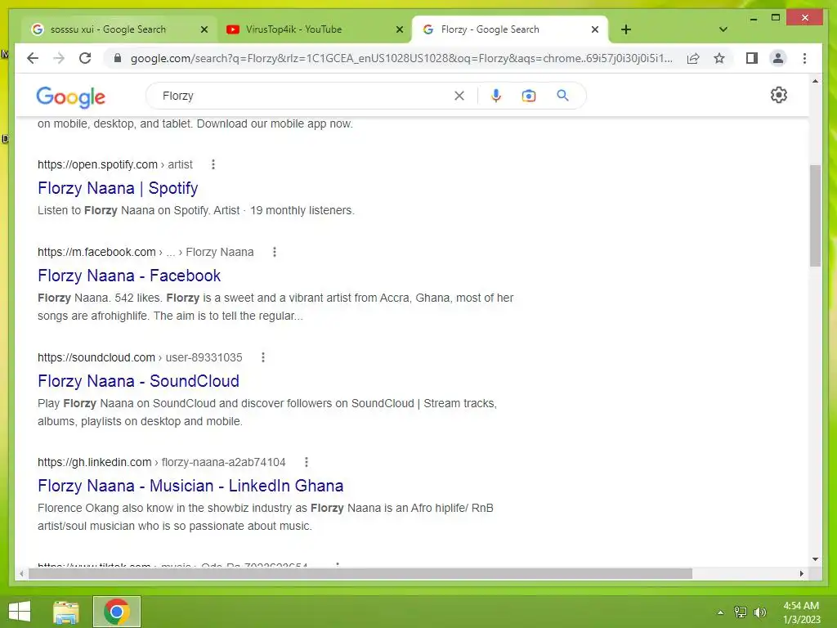Open the Chrome side panel
This screenshot has width=837, height=628.
[752, 58]
